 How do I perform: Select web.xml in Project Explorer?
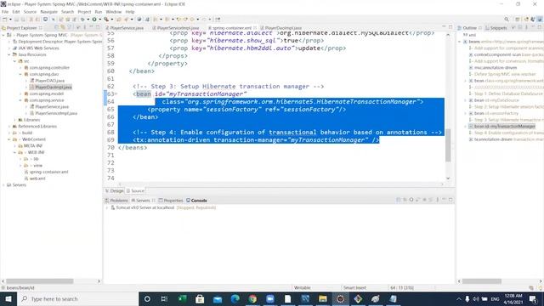(35, 178)
